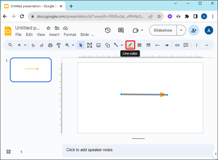
Task: Open Slideshow options dropdown arrow
Action: click(x=181, y=30)
